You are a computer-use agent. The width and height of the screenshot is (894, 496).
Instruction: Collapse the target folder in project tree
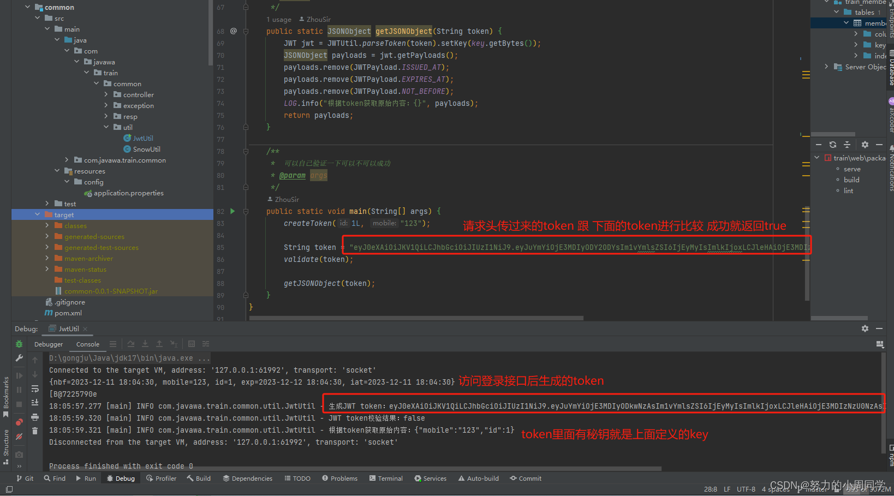[x=38, y=214]
